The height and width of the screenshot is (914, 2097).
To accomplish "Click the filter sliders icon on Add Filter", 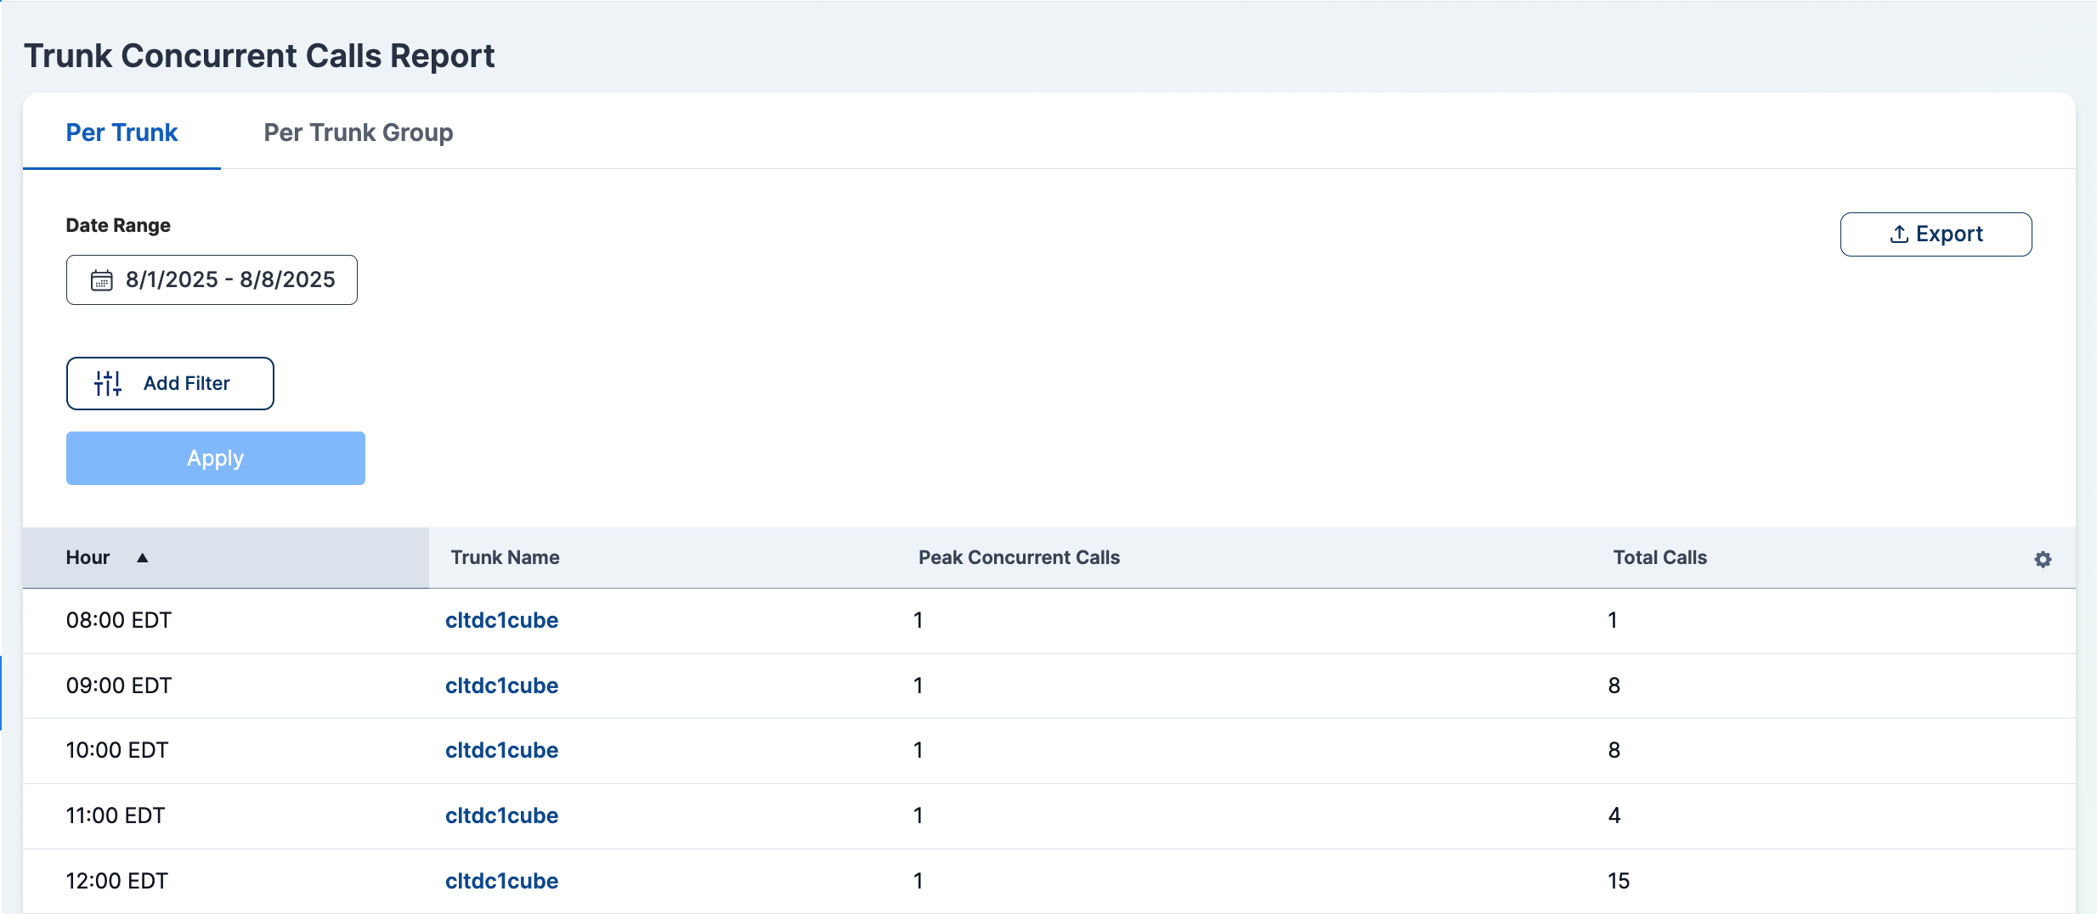I will pos(107,382).
